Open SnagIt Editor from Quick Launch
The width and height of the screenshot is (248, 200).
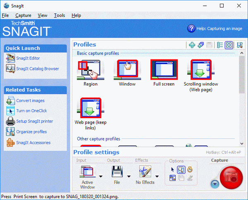[x=28, y=58]
